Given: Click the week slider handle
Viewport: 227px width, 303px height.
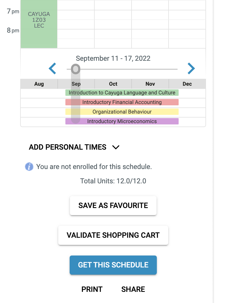Looking at the screenshot, I should (75, 69).
